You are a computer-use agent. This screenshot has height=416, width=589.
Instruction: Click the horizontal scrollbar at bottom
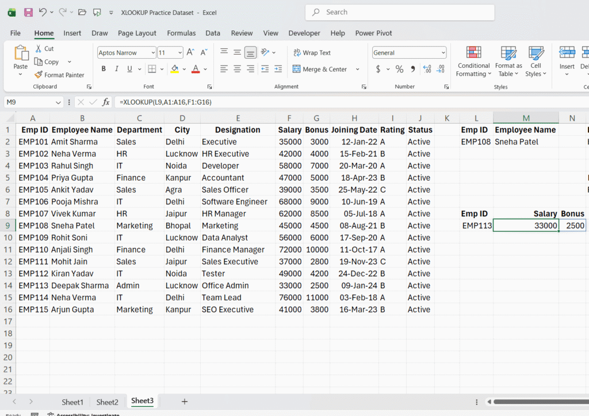541,402
